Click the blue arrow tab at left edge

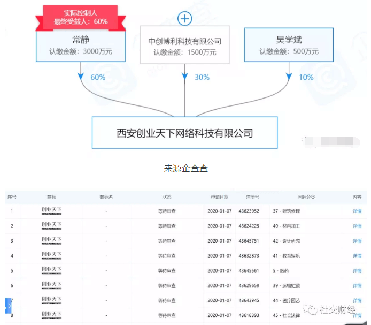[8, 306]
